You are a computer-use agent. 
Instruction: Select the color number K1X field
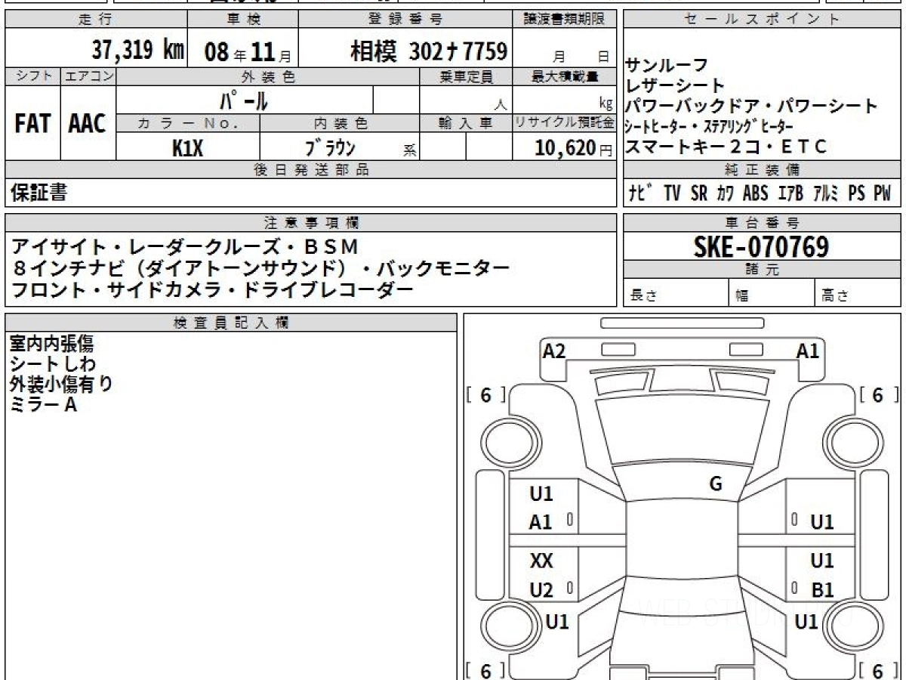pos(187,148)
